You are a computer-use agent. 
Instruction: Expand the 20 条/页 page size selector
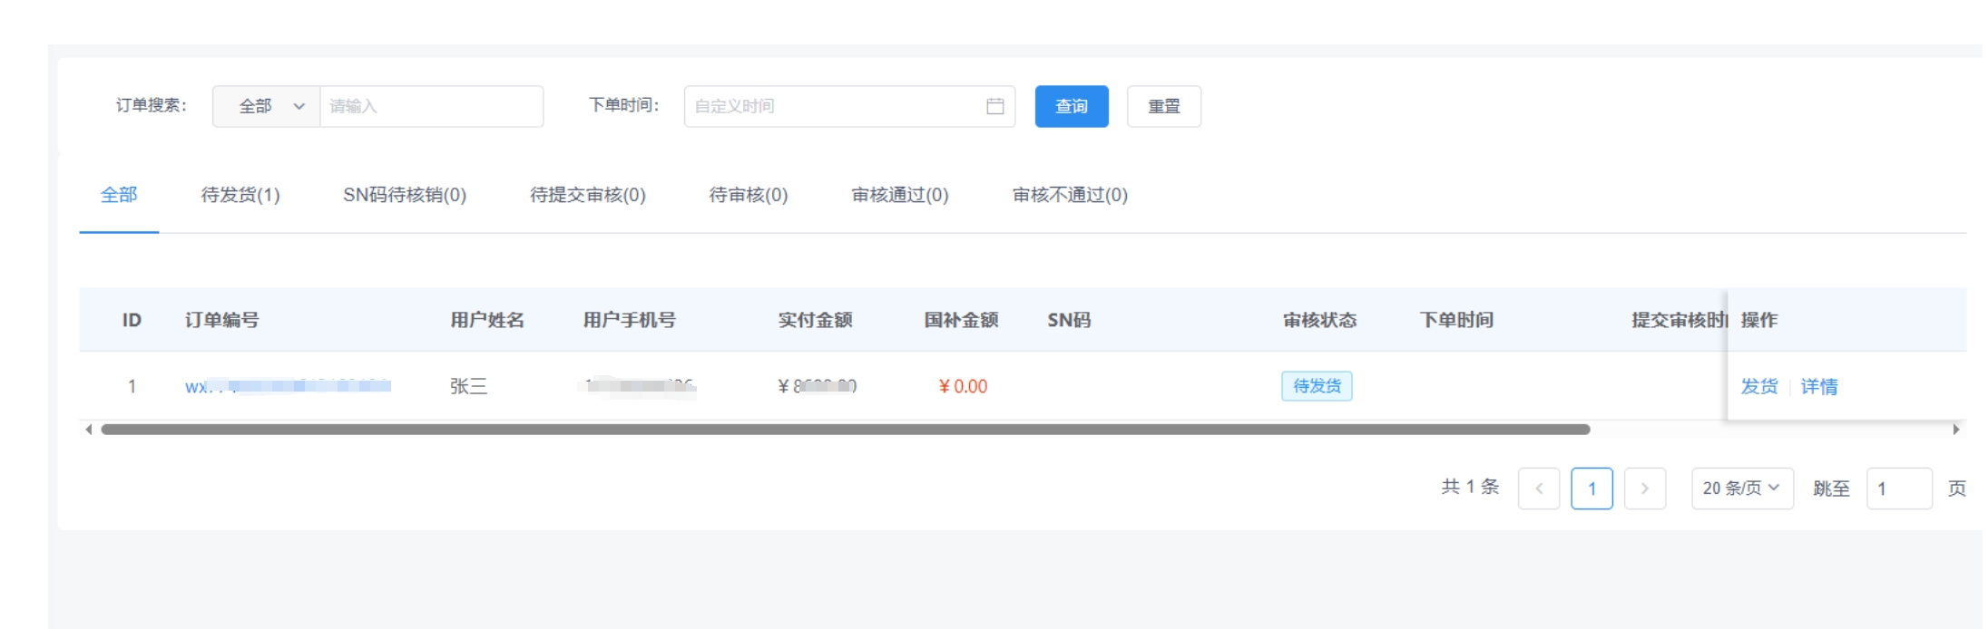[x=1741, y=489]
